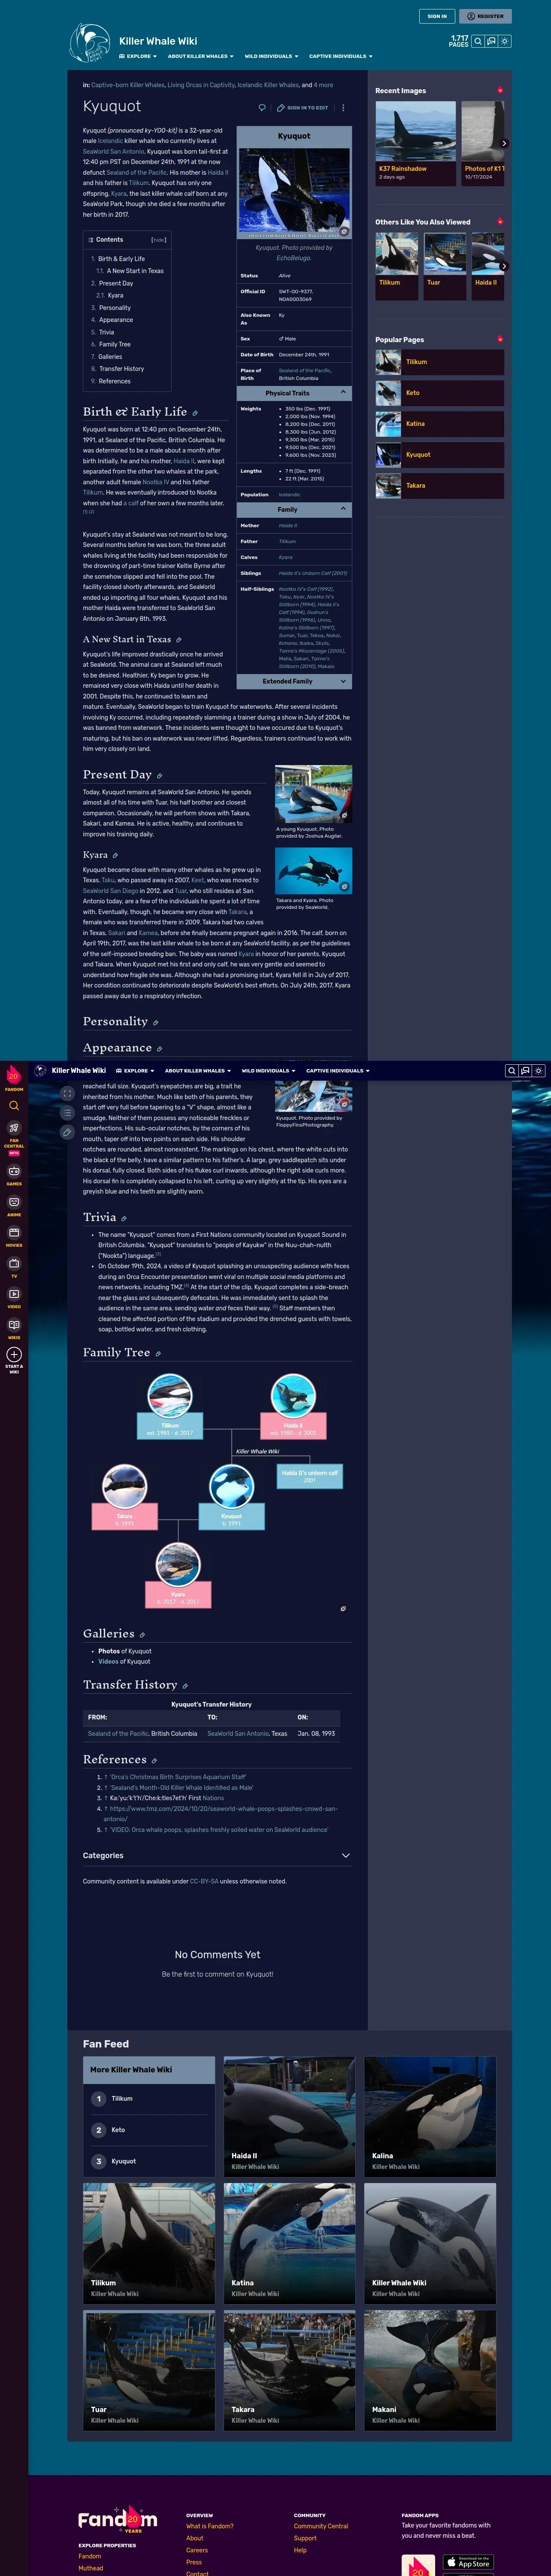This screenshot has height=2576, width=551.
Task: Open TV in the left sidebar
Action: (14, 1266)
